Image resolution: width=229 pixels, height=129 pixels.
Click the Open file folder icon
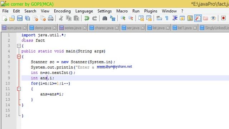click(x=12, y=18)
